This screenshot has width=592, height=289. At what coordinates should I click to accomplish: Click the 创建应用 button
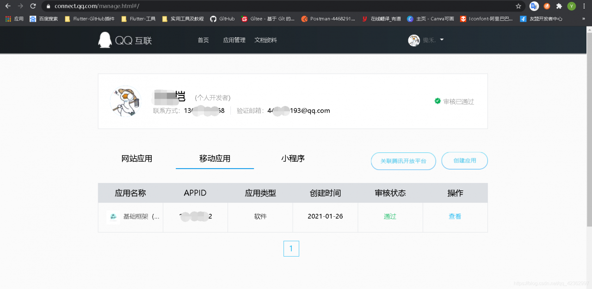[465, 161]
